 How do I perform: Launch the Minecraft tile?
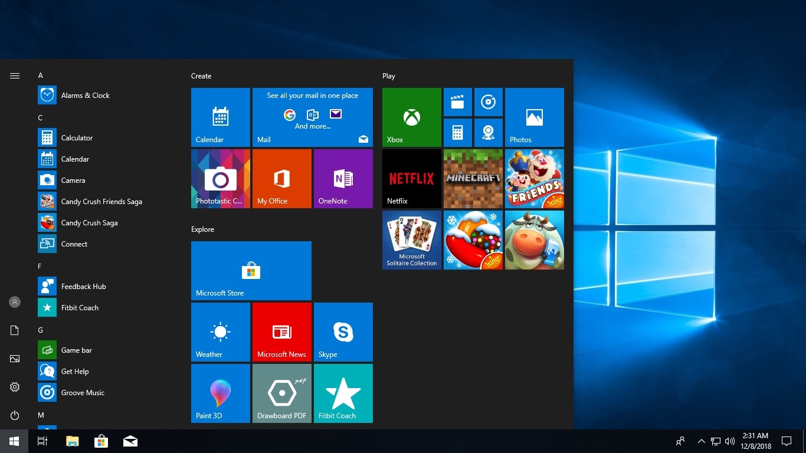[473, 179]
